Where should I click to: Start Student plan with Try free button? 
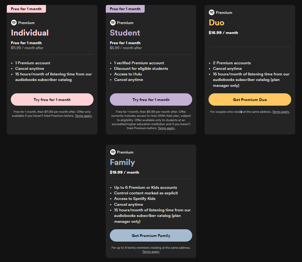(x=151, y=99)
